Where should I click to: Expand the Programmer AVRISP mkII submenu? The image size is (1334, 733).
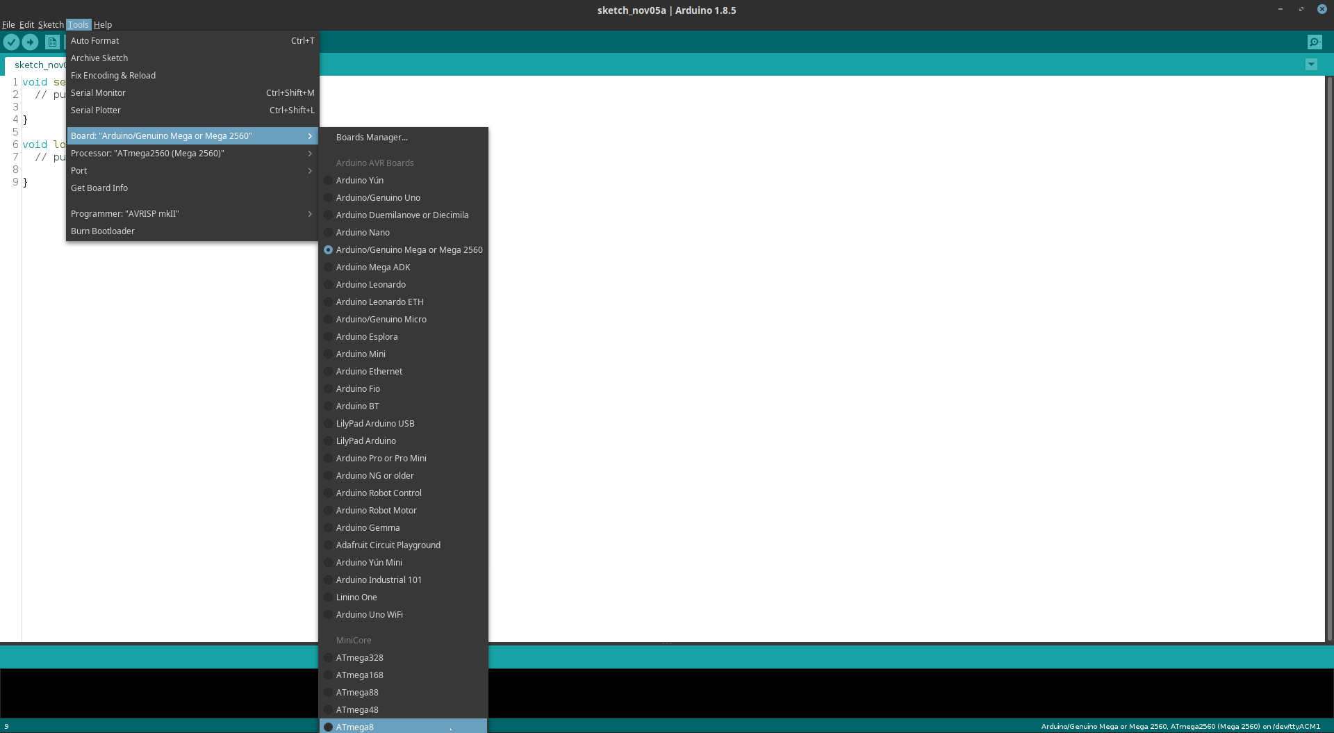[x=192, y=214]
